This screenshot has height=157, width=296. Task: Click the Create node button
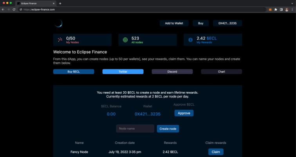pyautogui.click(x=168, y=128)
